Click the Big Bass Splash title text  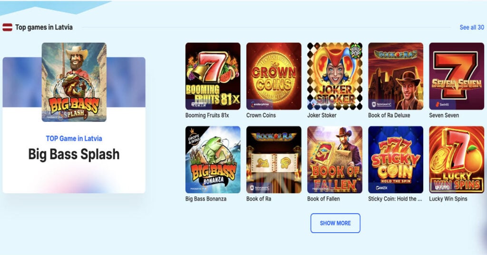(x=74, y=154)
